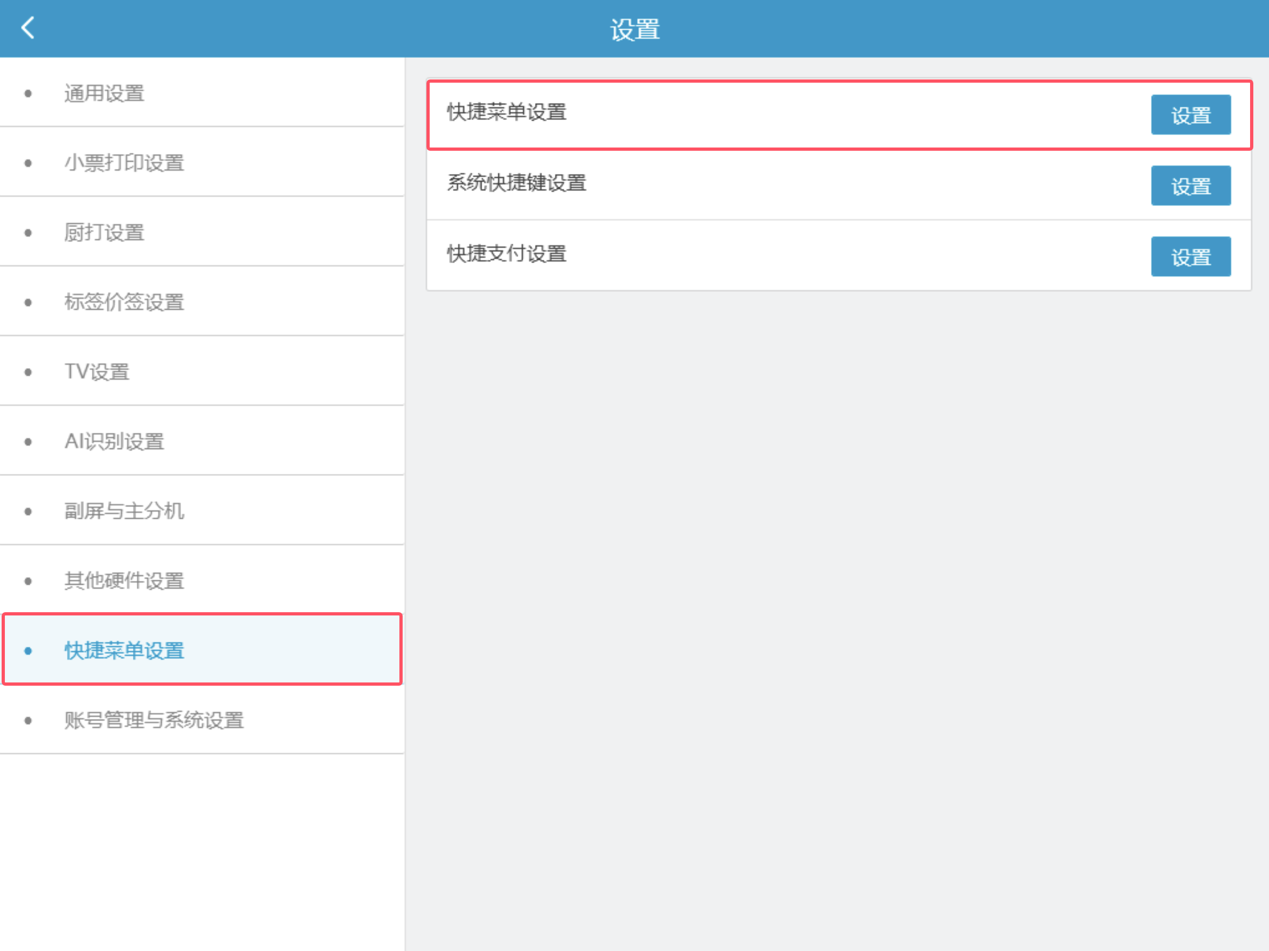Go to 厨打设置 section

(104, 233)
